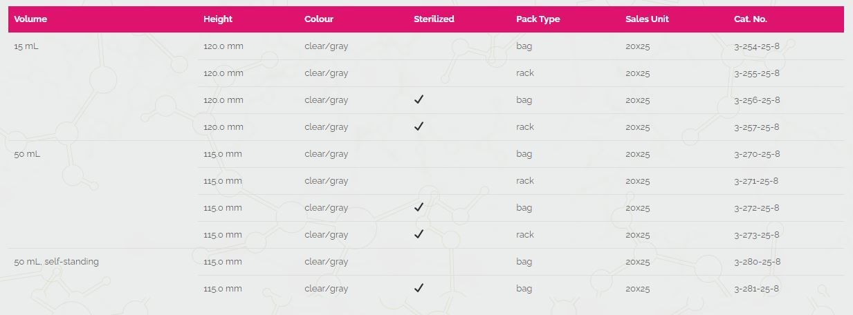Screen dimensions: 853x315
Task: Click the Pack Type column header
Action: 538,19
